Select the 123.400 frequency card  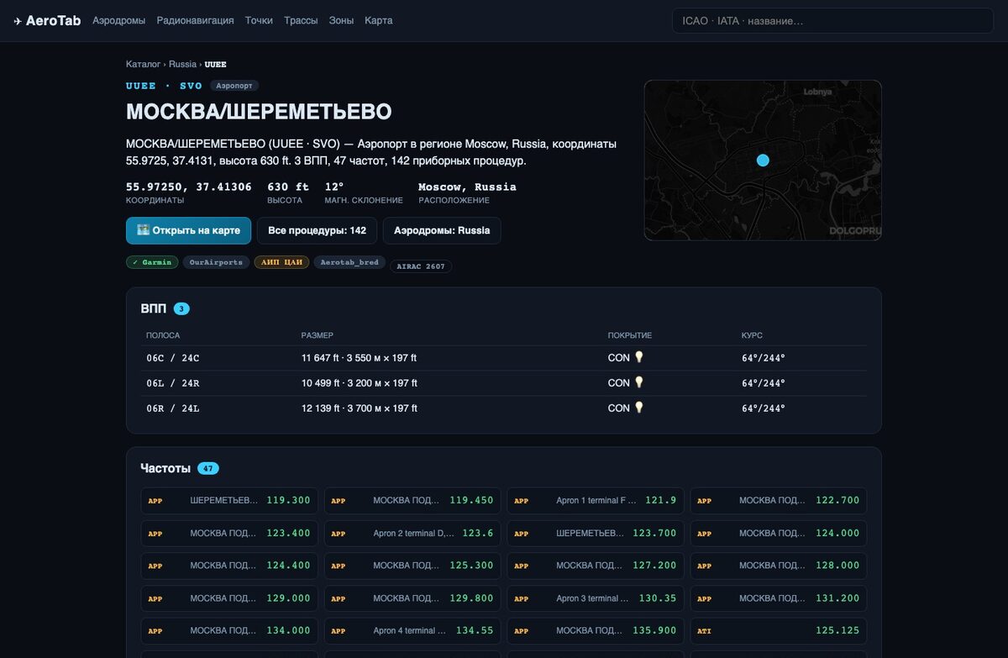[x=229, y=533]
